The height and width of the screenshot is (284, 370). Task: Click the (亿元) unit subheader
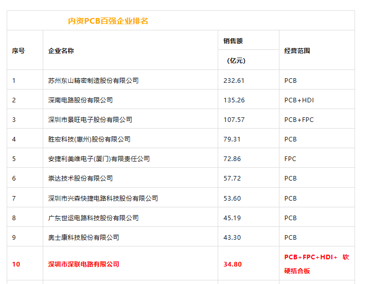coord(236,61)
